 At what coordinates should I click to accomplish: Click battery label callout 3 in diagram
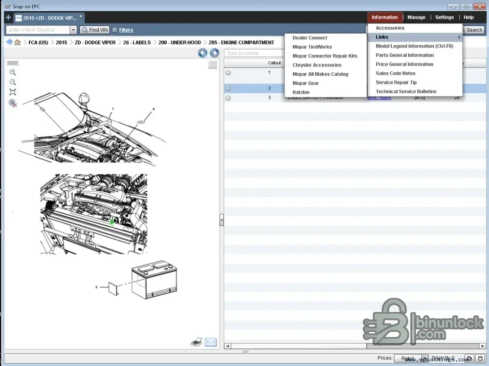[x=96, y=287]
